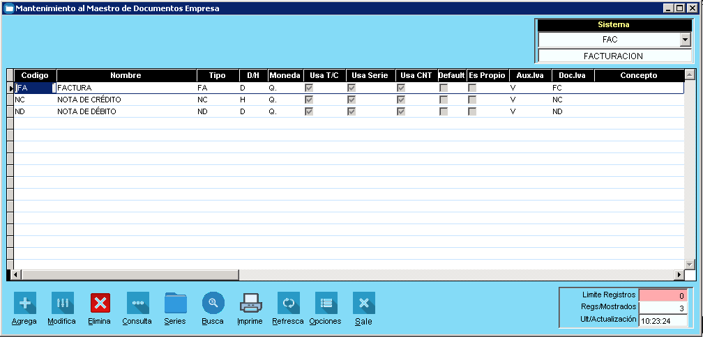
Task: Click the horizontal scrollbar right arrow
Action: 679,274
